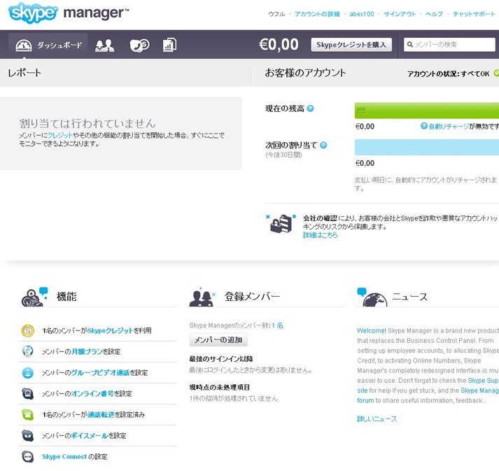Open アカウントの詳細 link
Image resolution: width=499 pixels, height=471 pixels.
point(317,14)
